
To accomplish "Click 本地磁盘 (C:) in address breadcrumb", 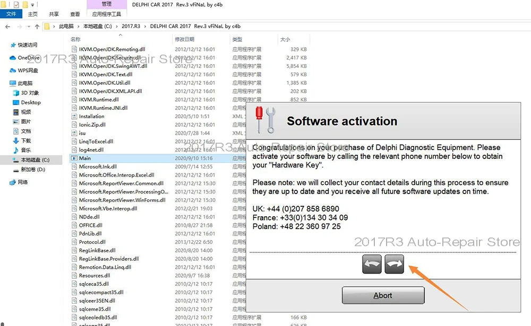I will [98, 26].
